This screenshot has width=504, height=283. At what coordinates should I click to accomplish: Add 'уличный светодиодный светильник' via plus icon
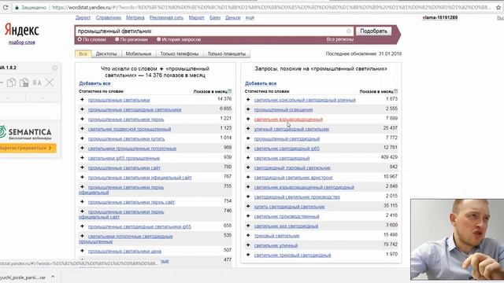tap(248, 129)
